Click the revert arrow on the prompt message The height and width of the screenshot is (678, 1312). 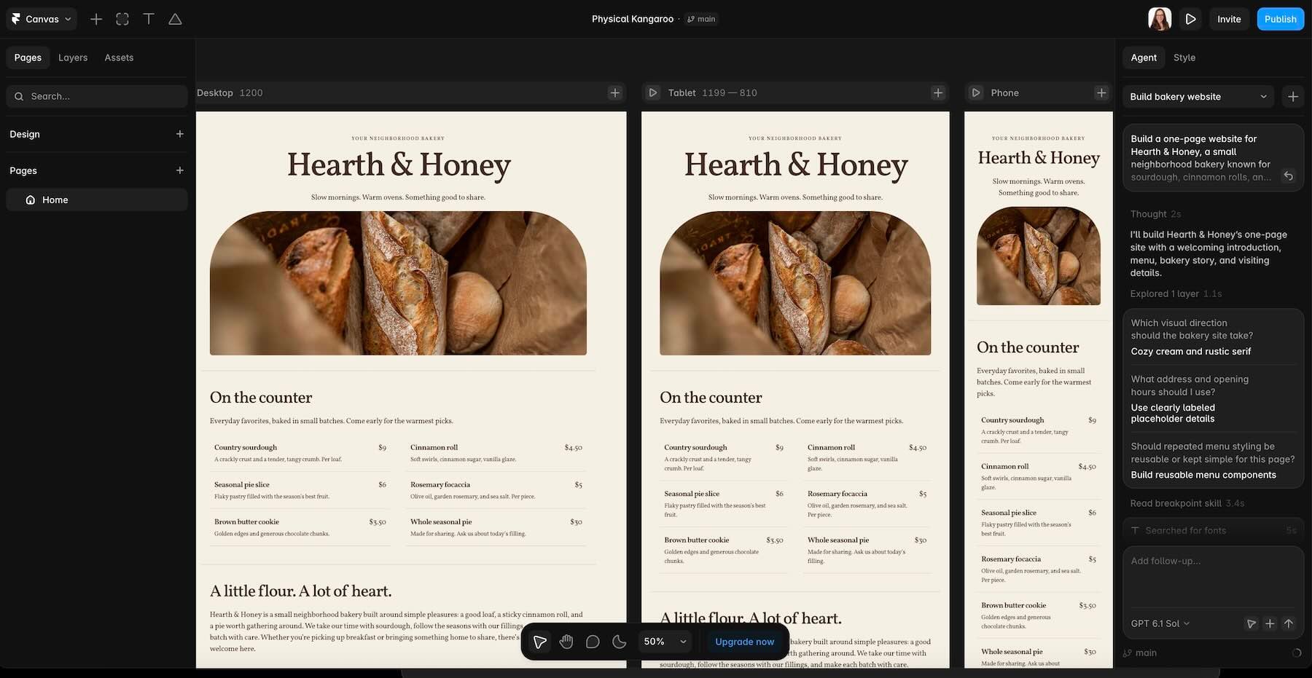point(1289,176)
